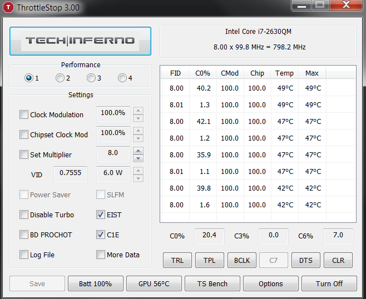Click the 42.1 C0% cell
The height and width of the screenshot is (299, 366).
[204, 122]
